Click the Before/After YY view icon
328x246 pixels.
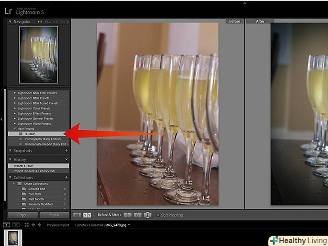[x=87, y=215]
